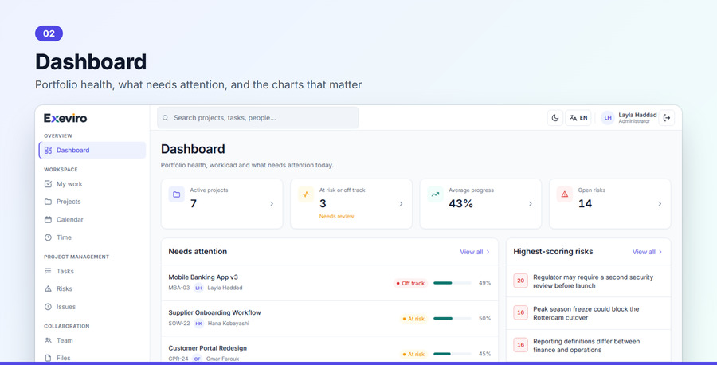The image size is (717, 365).
Task: Click the warning icon on Open risks card
Action: click(565, 194)
